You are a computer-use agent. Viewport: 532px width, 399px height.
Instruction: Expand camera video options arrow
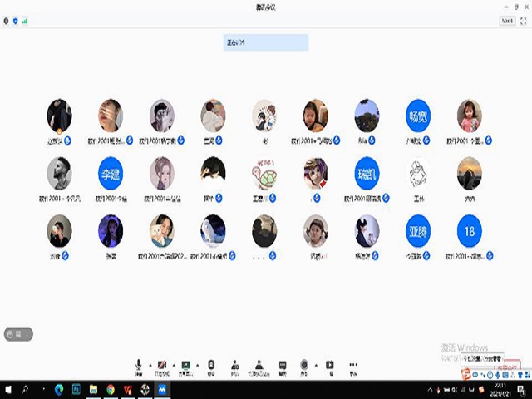click(173, 365)
